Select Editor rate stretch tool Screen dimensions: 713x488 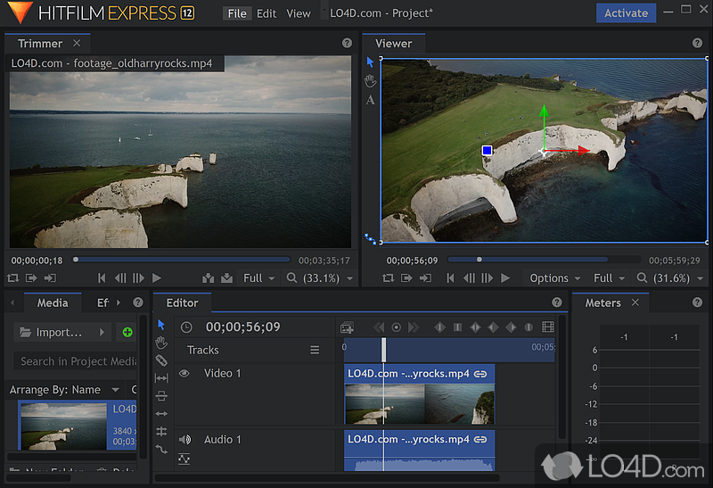[x=161, y=450]
